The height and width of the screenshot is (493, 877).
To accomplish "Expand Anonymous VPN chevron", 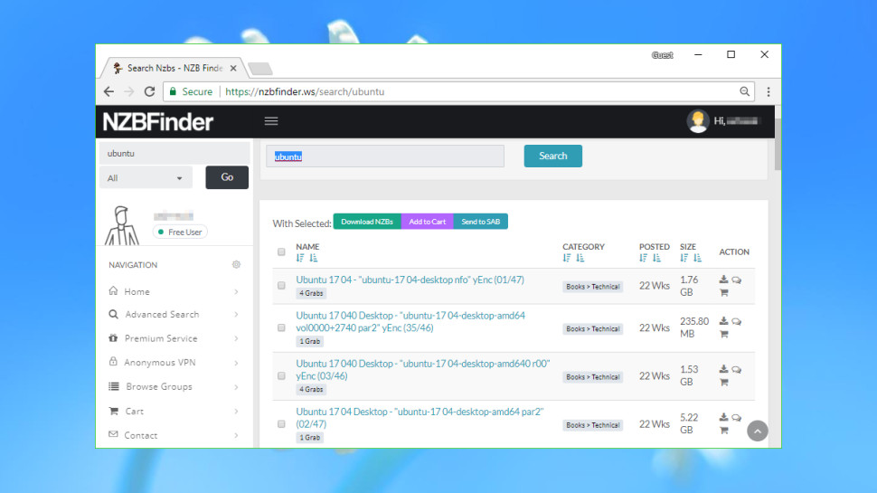I will coord(236,363).
